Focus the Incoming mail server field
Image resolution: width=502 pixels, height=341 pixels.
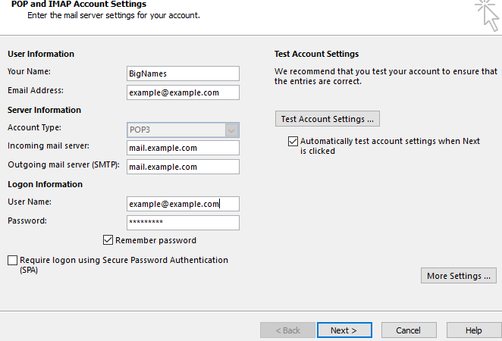pyautogui.click(x=183, y=148)
